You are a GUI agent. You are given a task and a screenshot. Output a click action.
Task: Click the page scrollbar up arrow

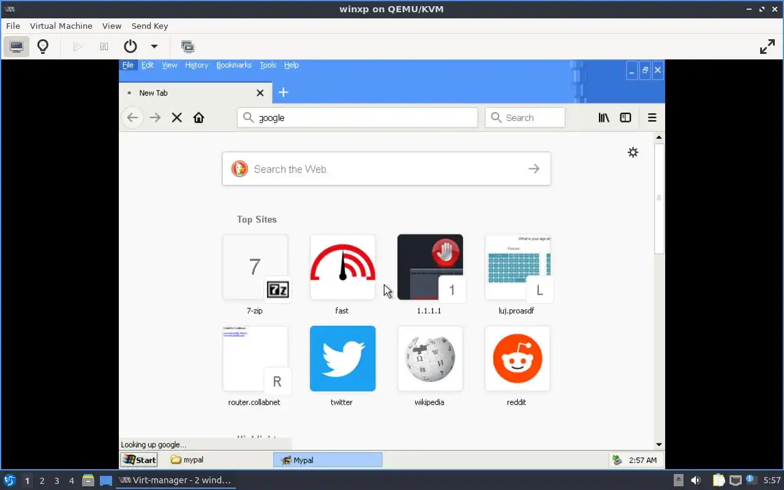(659, 137)
